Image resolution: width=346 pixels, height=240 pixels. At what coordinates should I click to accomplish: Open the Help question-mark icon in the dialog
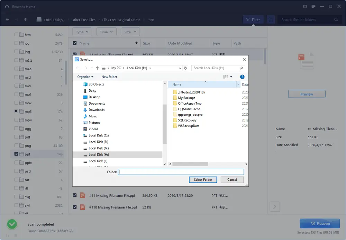[242, 77]
